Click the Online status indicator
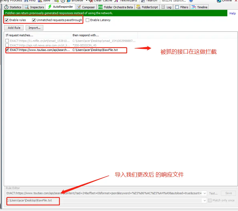The image size is (238, 211). pyautogui.click(x=224, y=1)
